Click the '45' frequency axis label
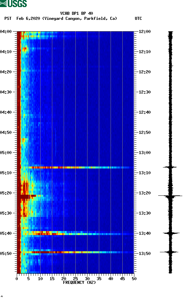This screenshot has height=300, width=185. pos(122,279)
